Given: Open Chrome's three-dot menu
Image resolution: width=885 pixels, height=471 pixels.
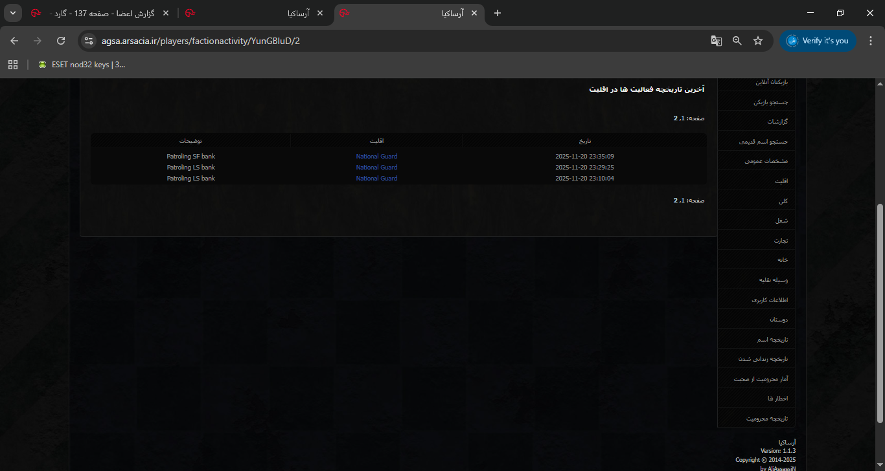Looking at the screenshot, I should tap(870, 41).
